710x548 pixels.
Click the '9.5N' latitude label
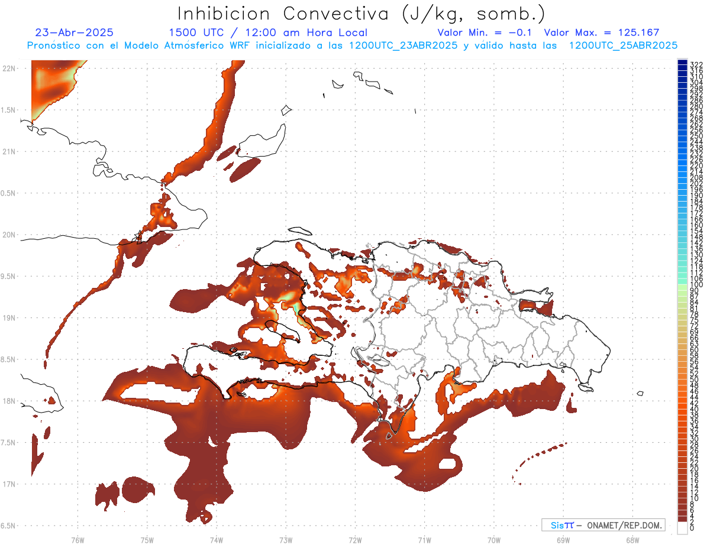pyautogui.click(x=8, y=276)
